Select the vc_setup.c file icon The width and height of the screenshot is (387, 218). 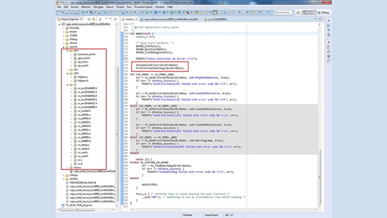(75, 145)
